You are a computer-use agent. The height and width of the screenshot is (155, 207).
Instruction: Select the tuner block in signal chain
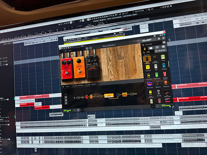pos(78,98)
